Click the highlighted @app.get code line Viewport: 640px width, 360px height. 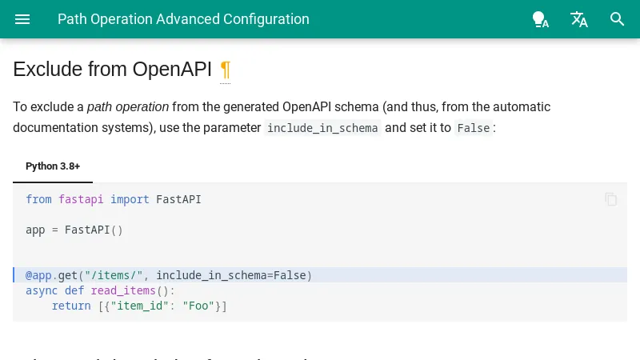pos(168,275)
